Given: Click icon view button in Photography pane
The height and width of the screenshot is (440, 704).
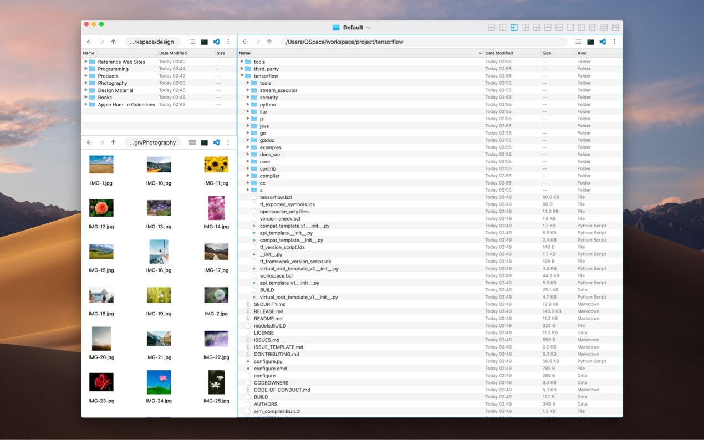Looking at the screenshot, I should (x=192, y=142).
